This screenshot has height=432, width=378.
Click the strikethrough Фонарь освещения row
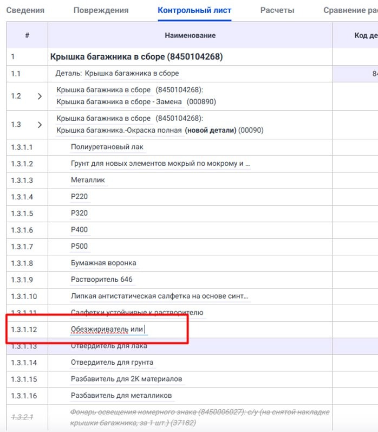(200, 417)
